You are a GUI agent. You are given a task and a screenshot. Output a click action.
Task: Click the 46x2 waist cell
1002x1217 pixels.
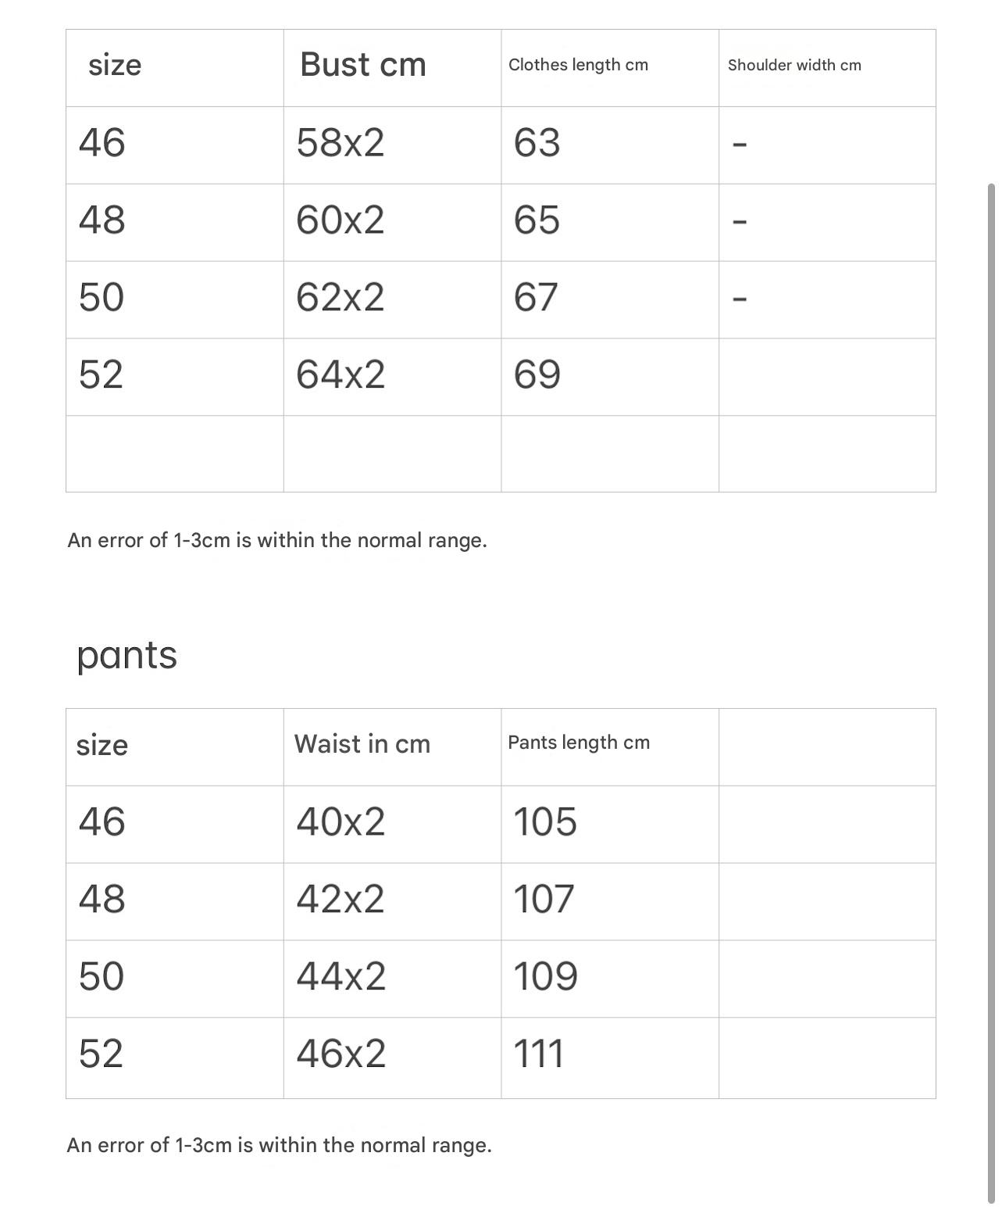coord(341,1054)
